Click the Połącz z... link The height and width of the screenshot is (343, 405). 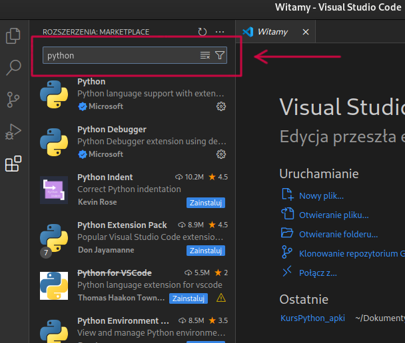(x=318, y=273)
